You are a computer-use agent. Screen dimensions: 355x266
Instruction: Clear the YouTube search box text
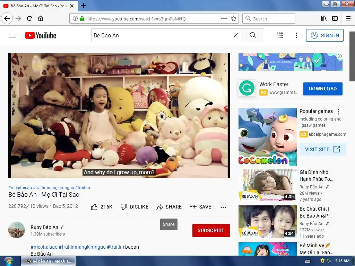pyautogui.click(x=236, y=35)
